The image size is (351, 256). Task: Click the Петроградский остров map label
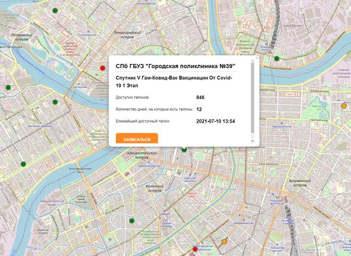click(127, 35)
